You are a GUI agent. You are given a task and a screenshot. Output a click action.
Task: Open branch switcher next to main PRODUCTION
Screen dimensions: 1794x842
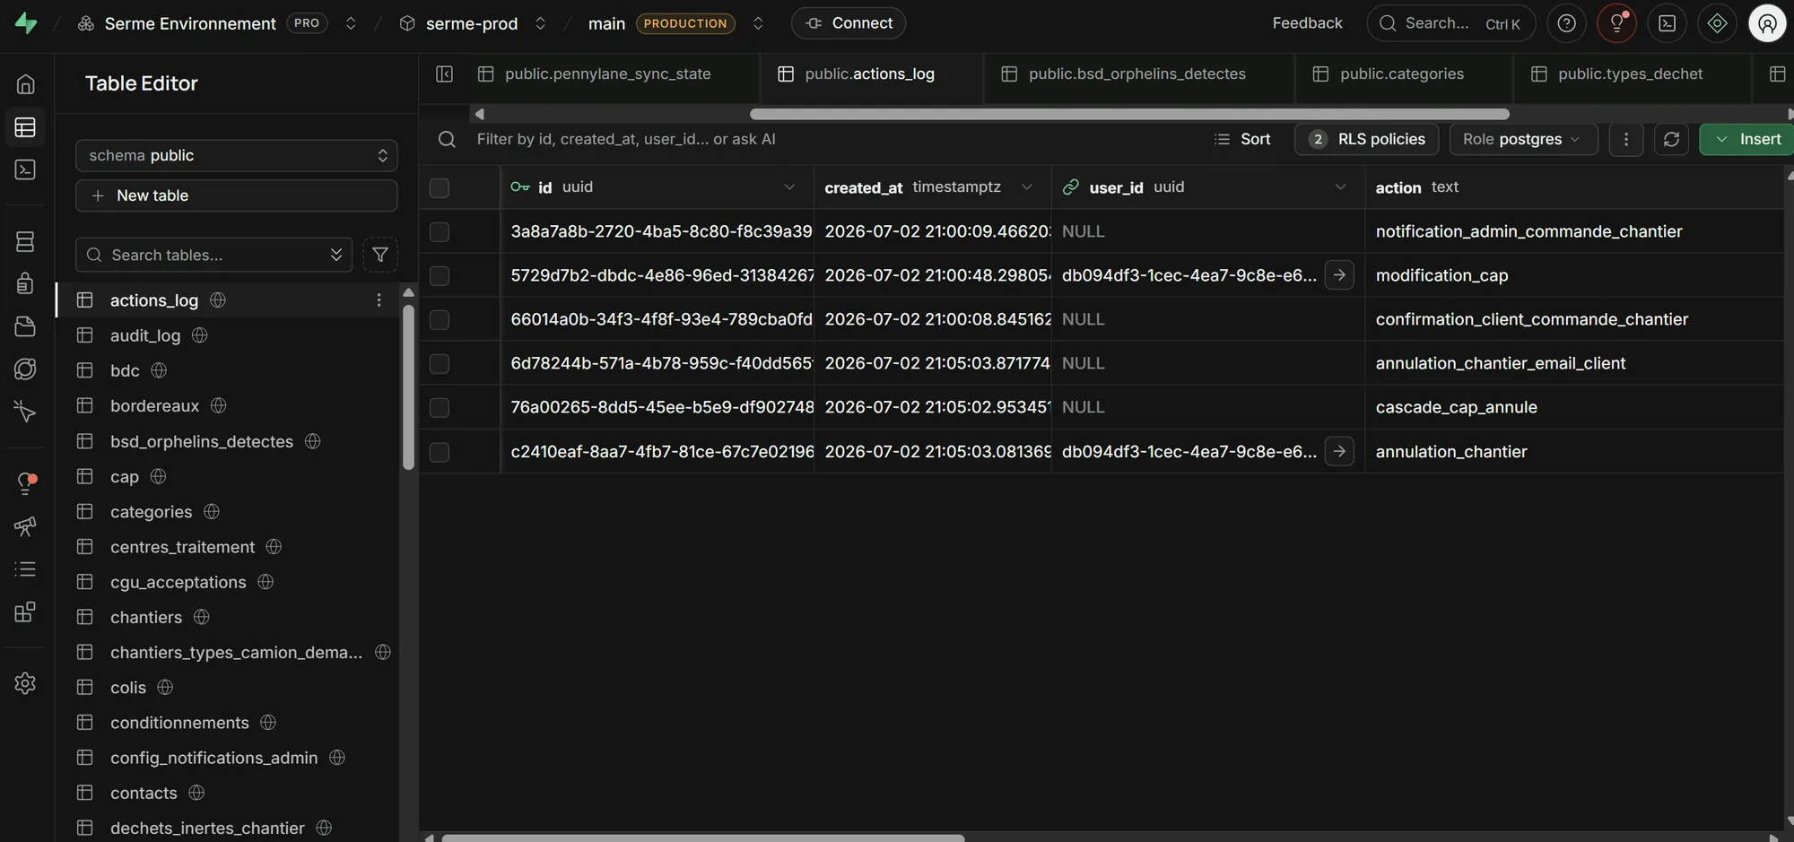click(758, 23)
